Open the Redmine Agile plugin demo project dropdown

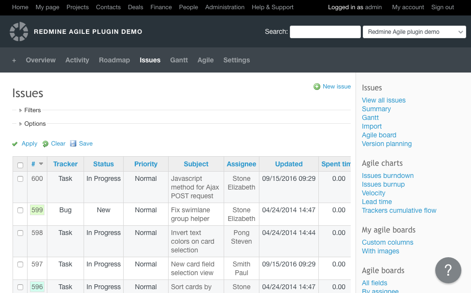414,32
